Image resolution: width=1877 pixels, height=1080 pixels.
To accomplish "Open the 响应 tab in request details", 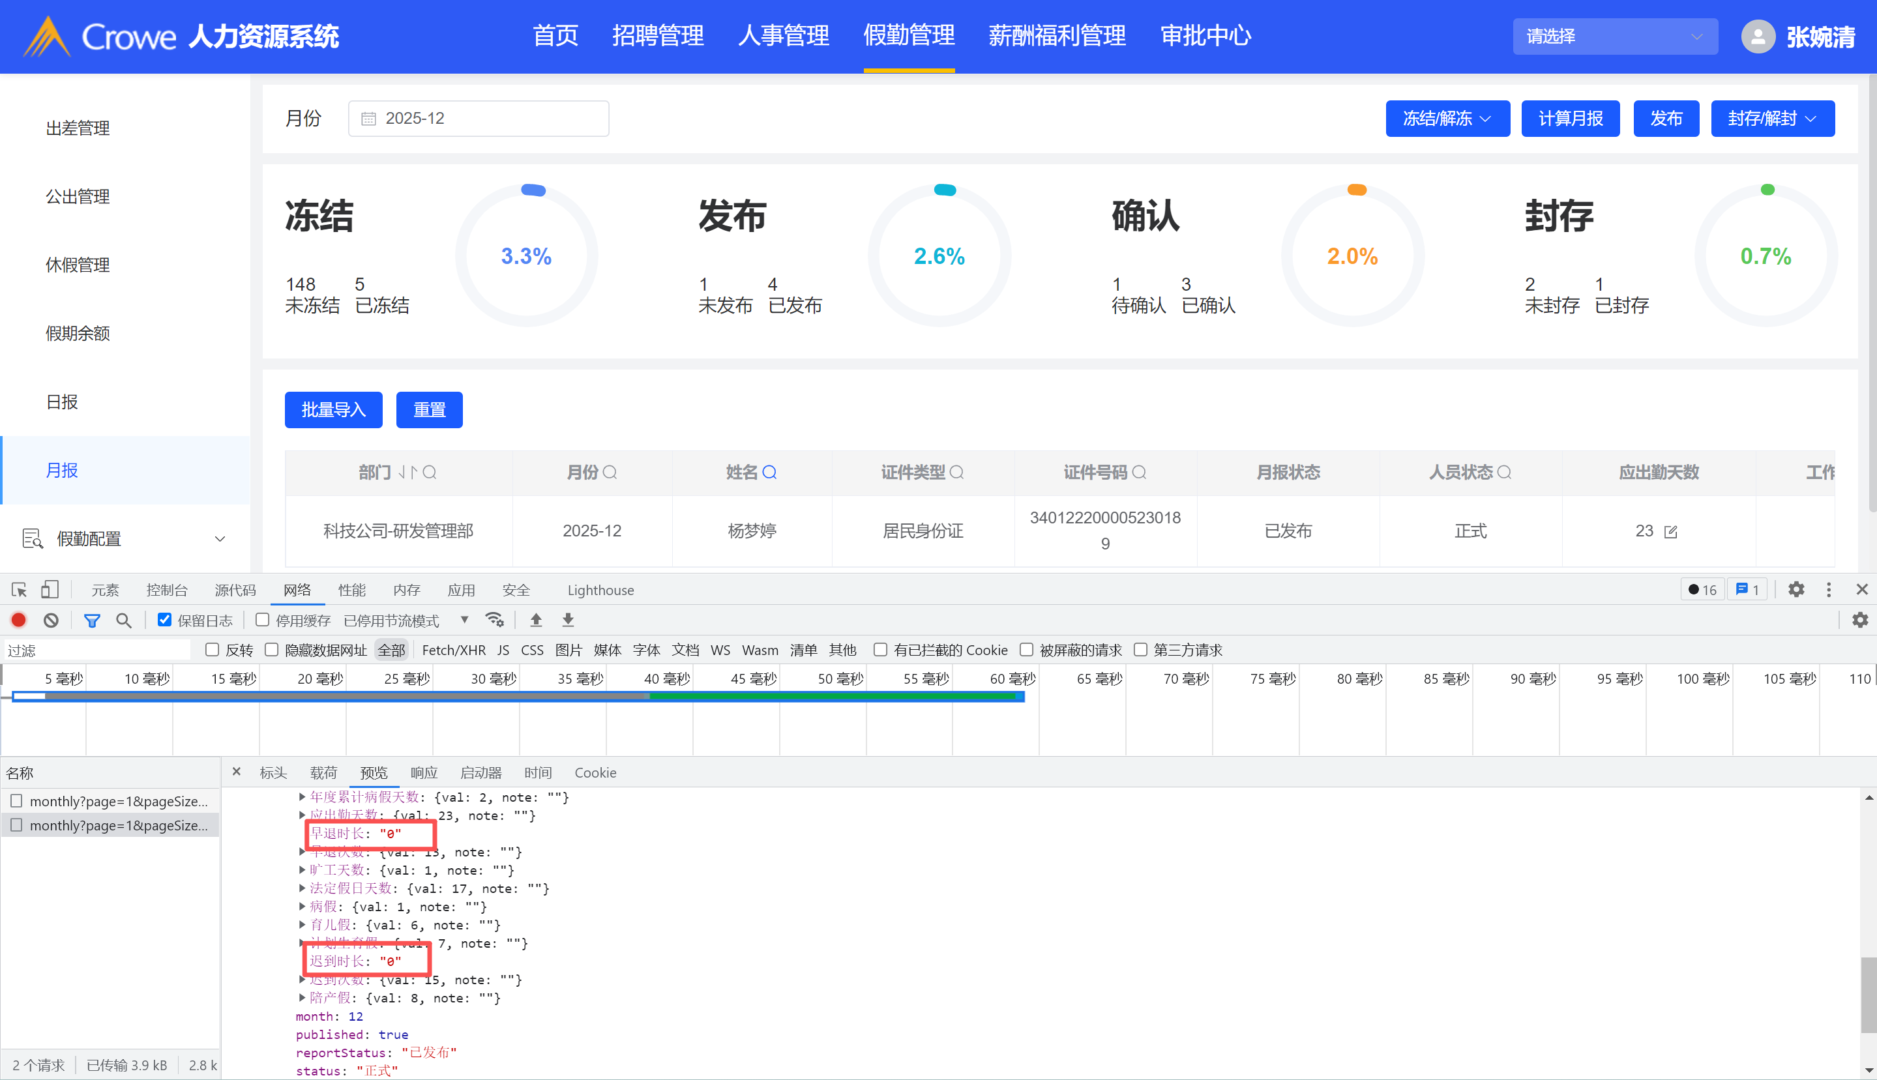I will 424,773.
